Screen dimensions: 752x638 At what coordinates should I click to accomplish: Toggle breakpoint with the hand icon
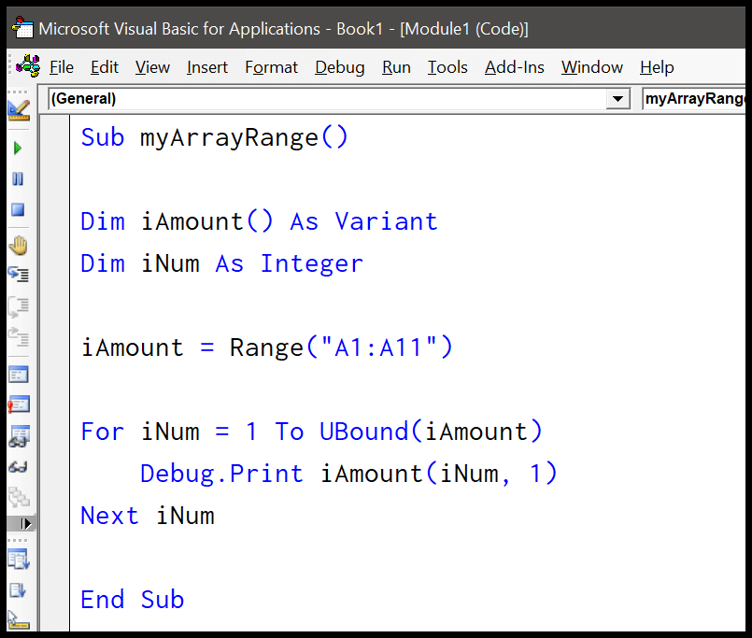(18, 246)
